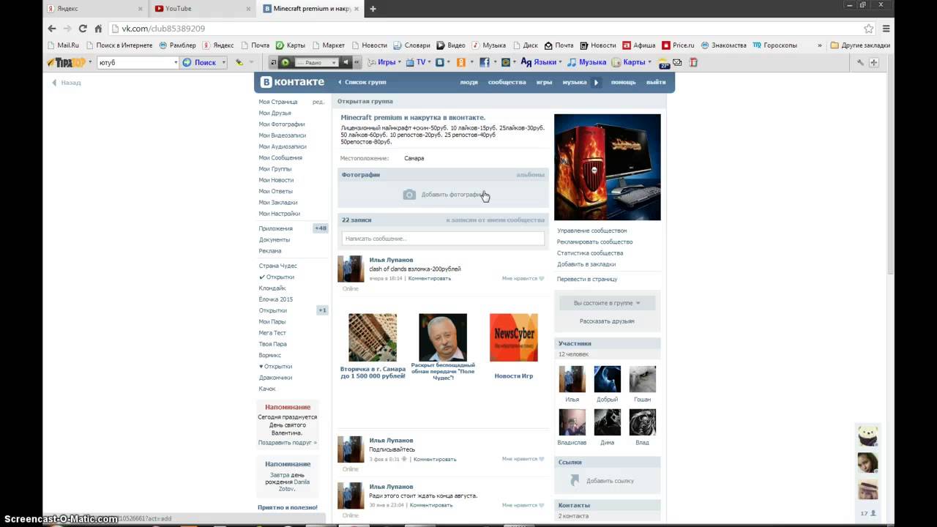Open the Радио station dropdown
Screen dimensions: 937x527
coord(334,62)
